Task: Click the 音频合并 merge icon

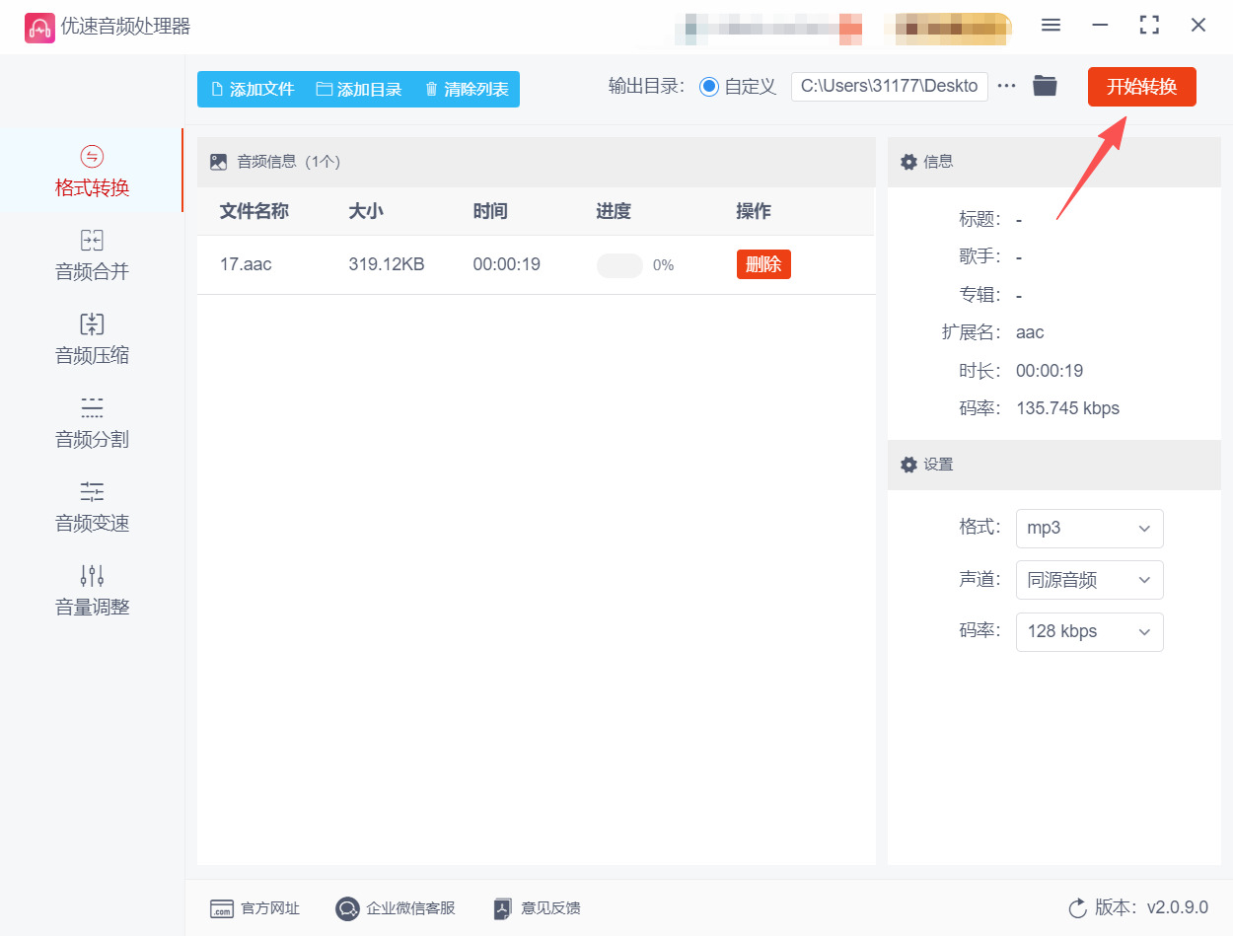Action: tap(92, 240)
